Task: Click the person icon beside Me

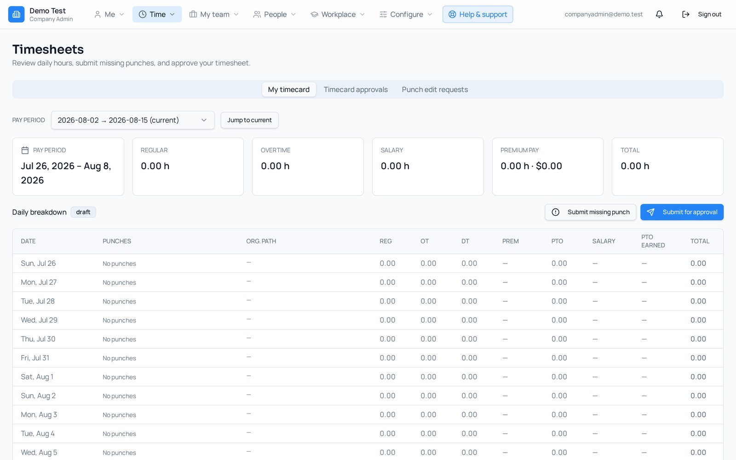Action: pyautogui.click(x=98, y=14)
